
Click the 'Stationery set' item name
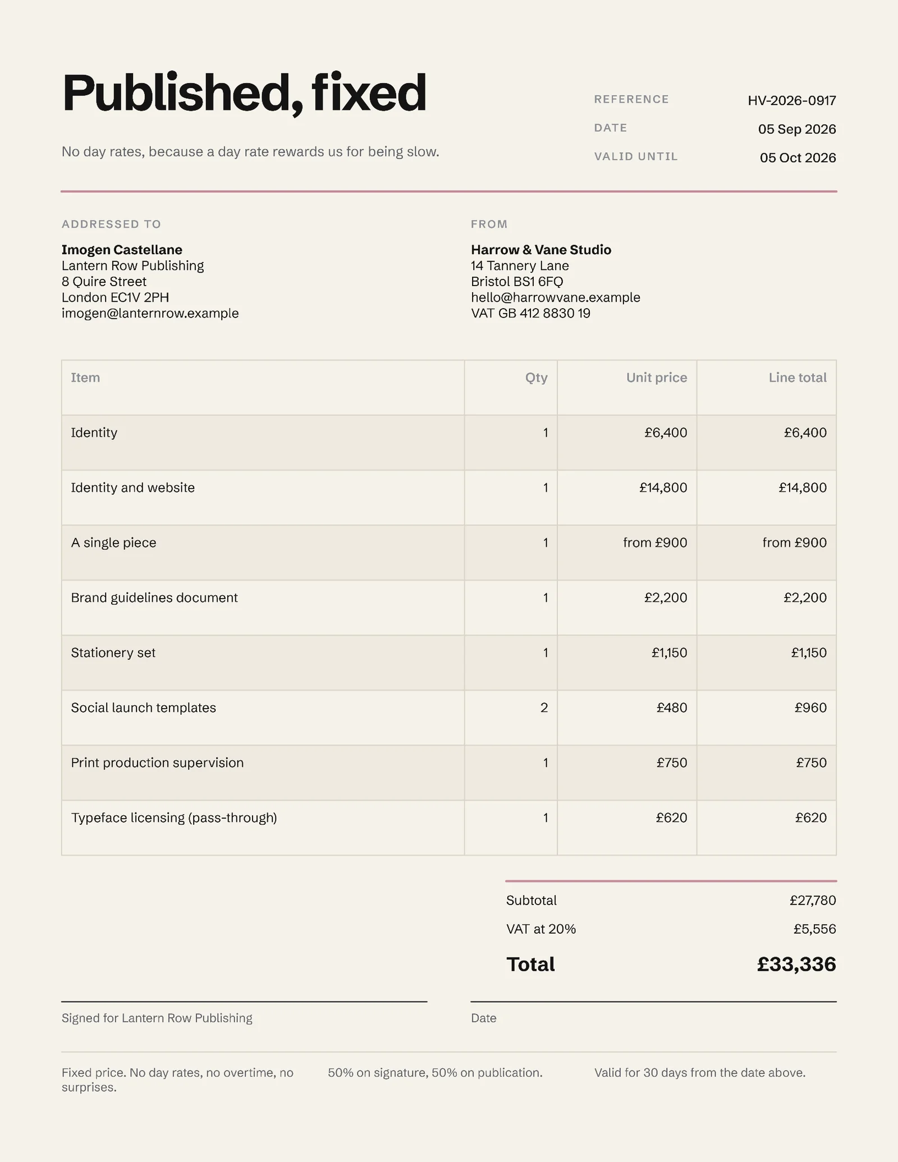pyautogui.click(x=113, y=653)
